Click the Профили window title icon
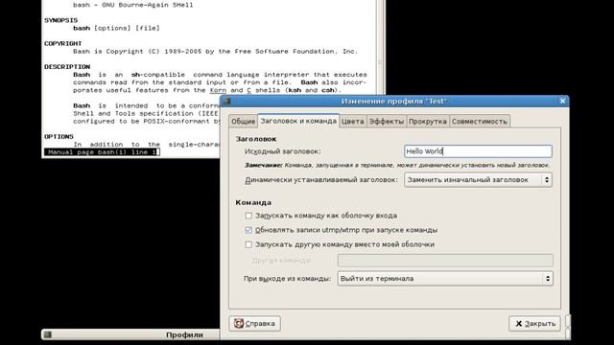The width and height of the screenshot is (614, 345). pyautogui.click(x=47, y=334)
